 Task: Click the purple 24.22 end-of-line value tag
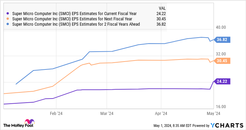[x=222, y=81]
